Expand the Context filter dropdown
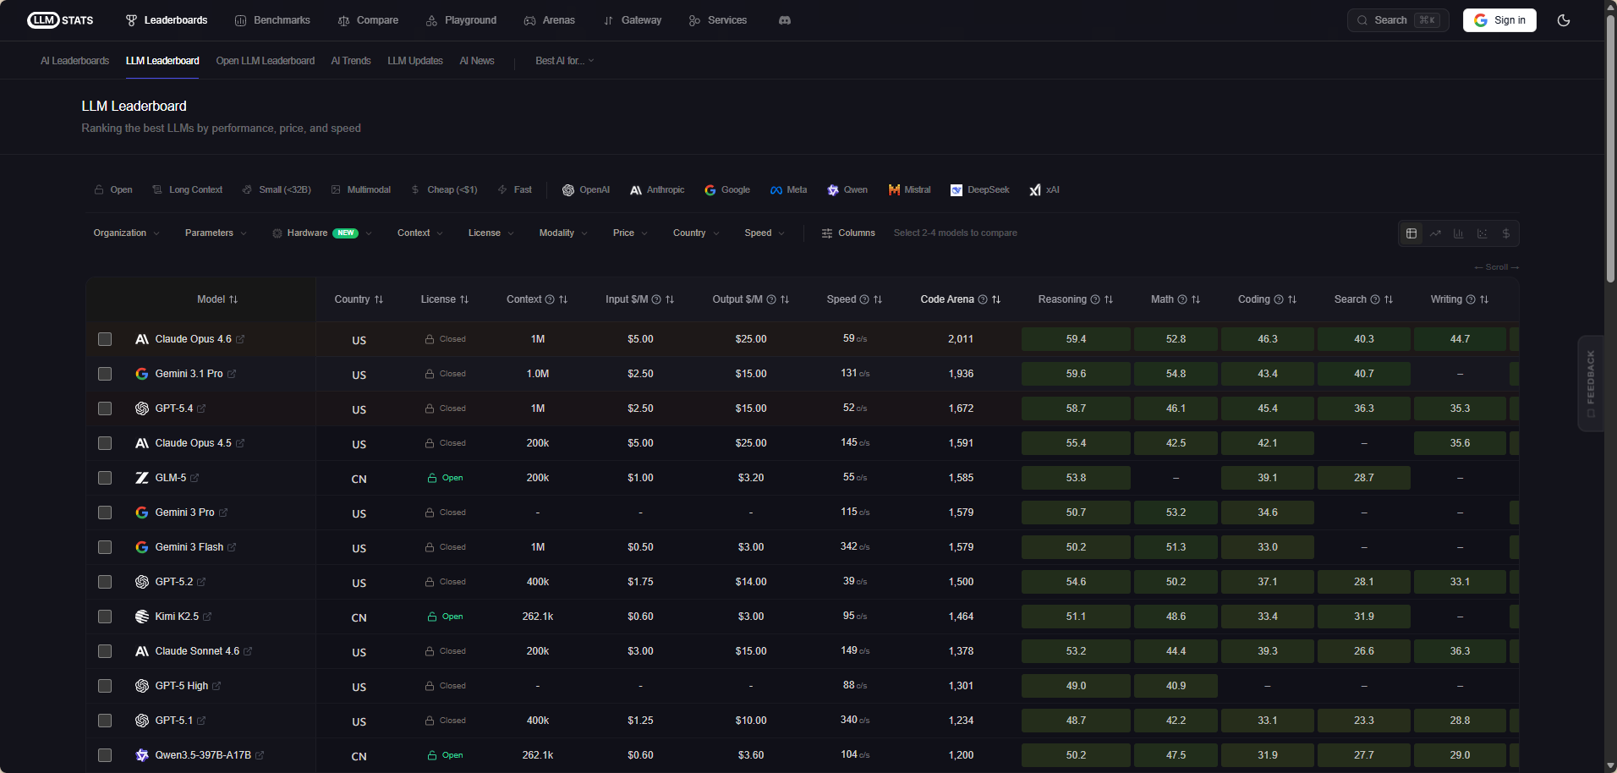 tap(419, 233)
